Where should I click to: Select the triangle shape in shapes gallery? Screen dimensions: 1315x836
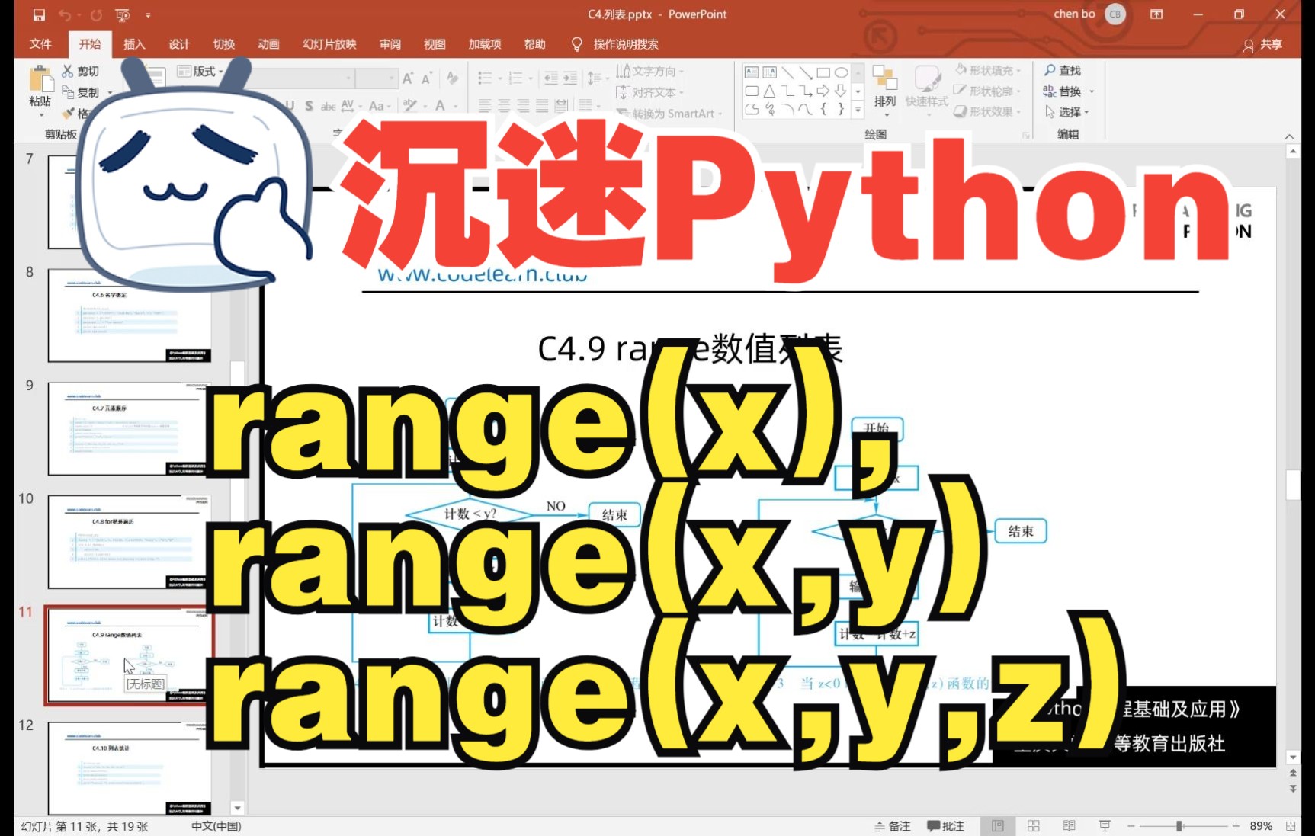770,91
